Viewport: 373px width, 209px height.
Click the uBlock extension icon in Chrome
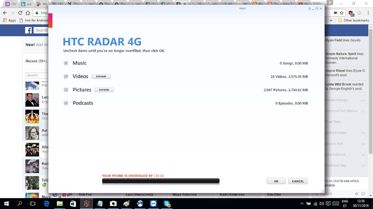point(350,13)
